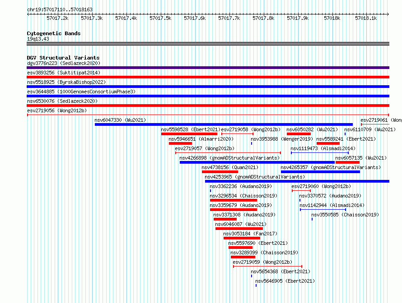
Task: Open nsv6110709 (Wu2021) label
Action: click(369, 129)
